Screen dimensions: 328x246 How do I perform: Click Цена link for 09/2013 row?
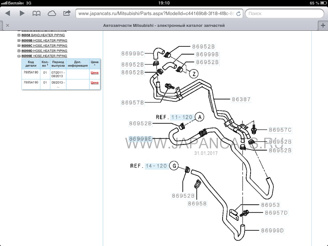(x=94, y=83)
